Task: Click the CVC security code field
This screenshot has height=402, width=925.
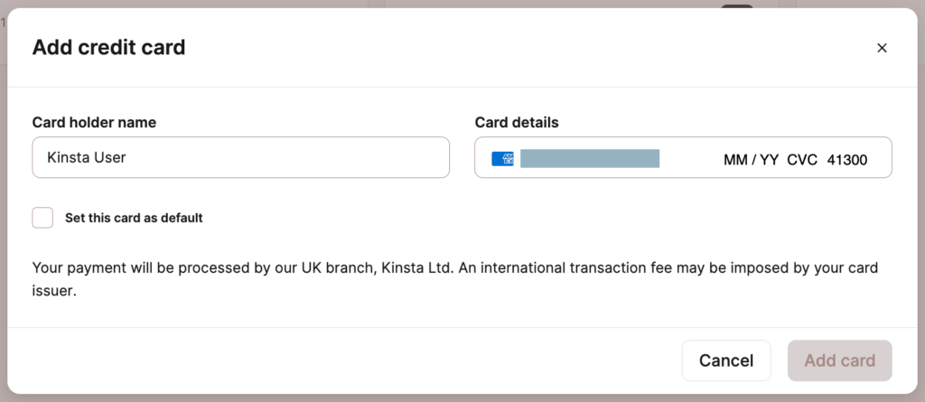Action: coord(802,160)
